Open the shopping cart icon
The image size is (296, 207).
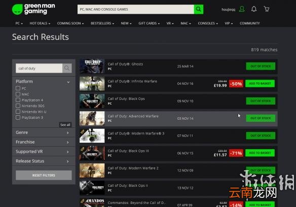point(267,9)
